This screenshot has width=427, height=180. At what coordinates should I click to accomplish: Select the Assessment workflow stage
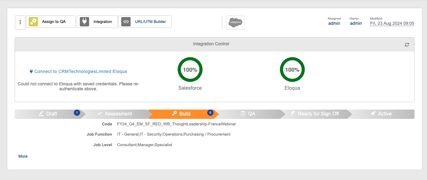point(115,114)
